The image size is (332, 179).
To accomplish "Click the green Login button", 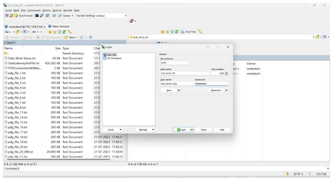I will 181,129.
